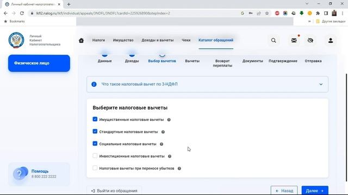Image resolution: width=348 pixels, height=195 pixels.
Task: Click the Физическое лицо button
Action: click(x=39, y=63)
